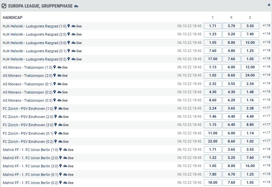
Task: Close the Europa League Gruppenphase panel
Action: pyautogui.click(x=269, y=5)
